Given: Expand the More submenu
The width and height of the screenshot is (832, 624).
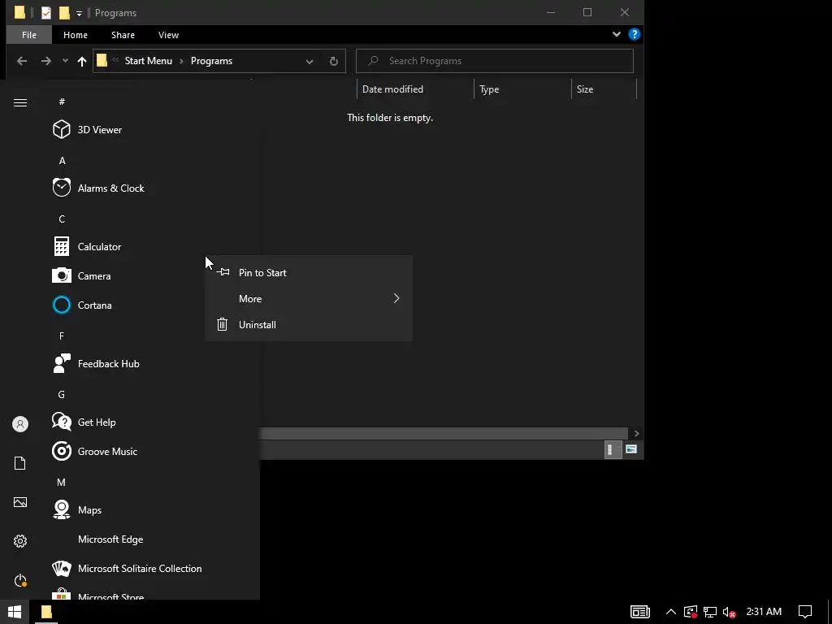Looking at the screenshot, I should [x=309, y=299].
